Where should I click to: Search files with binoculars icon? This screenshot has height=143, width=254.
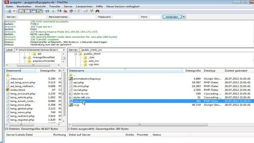click(97, 11)
